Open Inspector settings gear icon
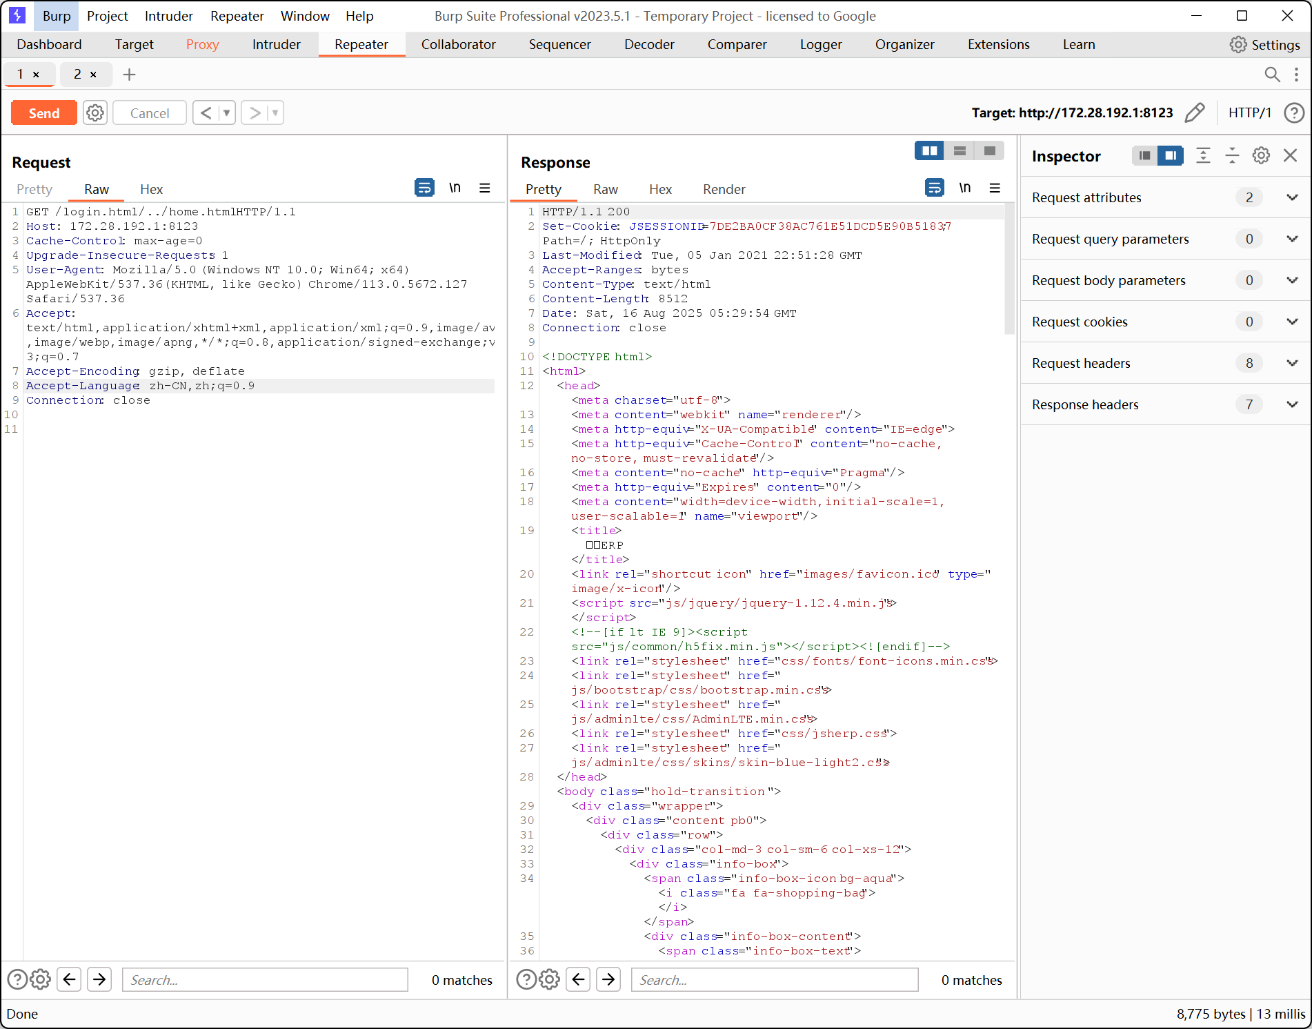Screen dimensions: 1312x1029 click(x=1261, y=156)
